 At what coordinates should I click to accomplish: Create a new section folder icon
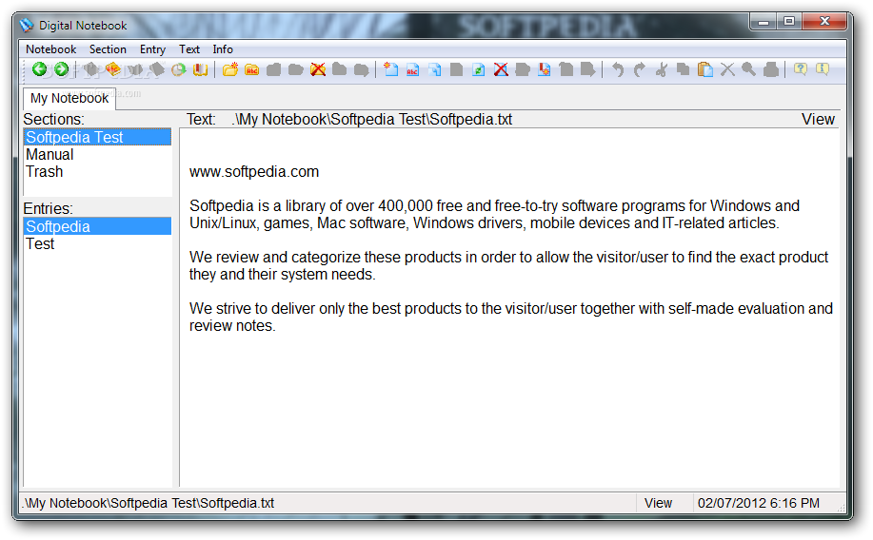[x=230, y=69]
